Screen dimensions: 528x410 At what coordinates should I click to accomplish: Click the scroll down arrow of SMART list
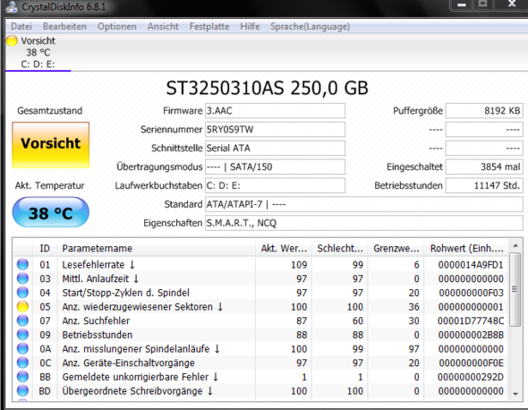pos(515,394)
